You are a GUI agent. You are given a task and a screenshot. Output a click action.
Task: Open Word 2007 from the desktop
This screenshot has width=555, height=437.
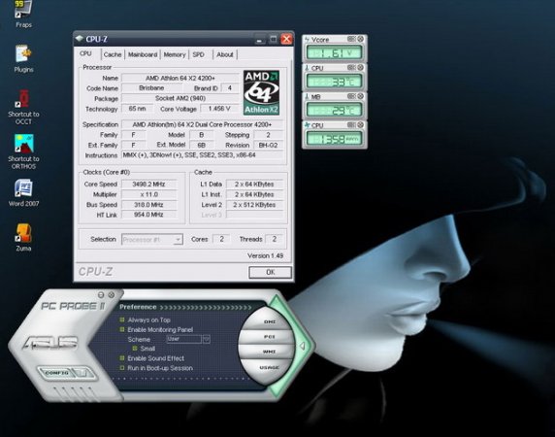coord(23,192)
